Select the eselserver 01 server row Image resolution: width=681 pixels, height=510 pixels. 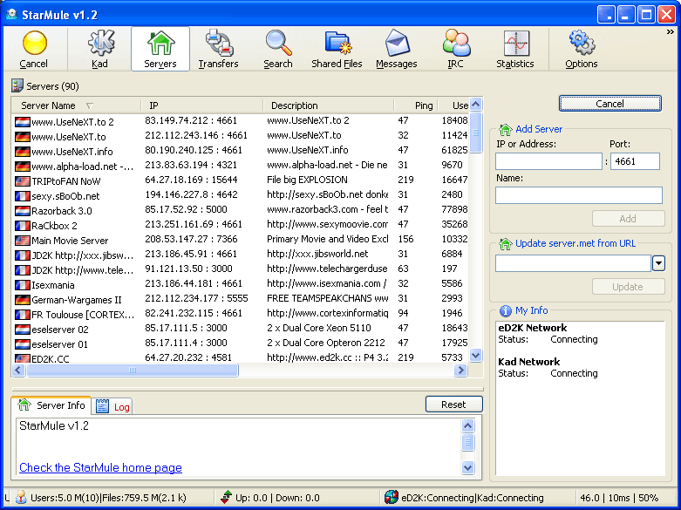point(241,343)
